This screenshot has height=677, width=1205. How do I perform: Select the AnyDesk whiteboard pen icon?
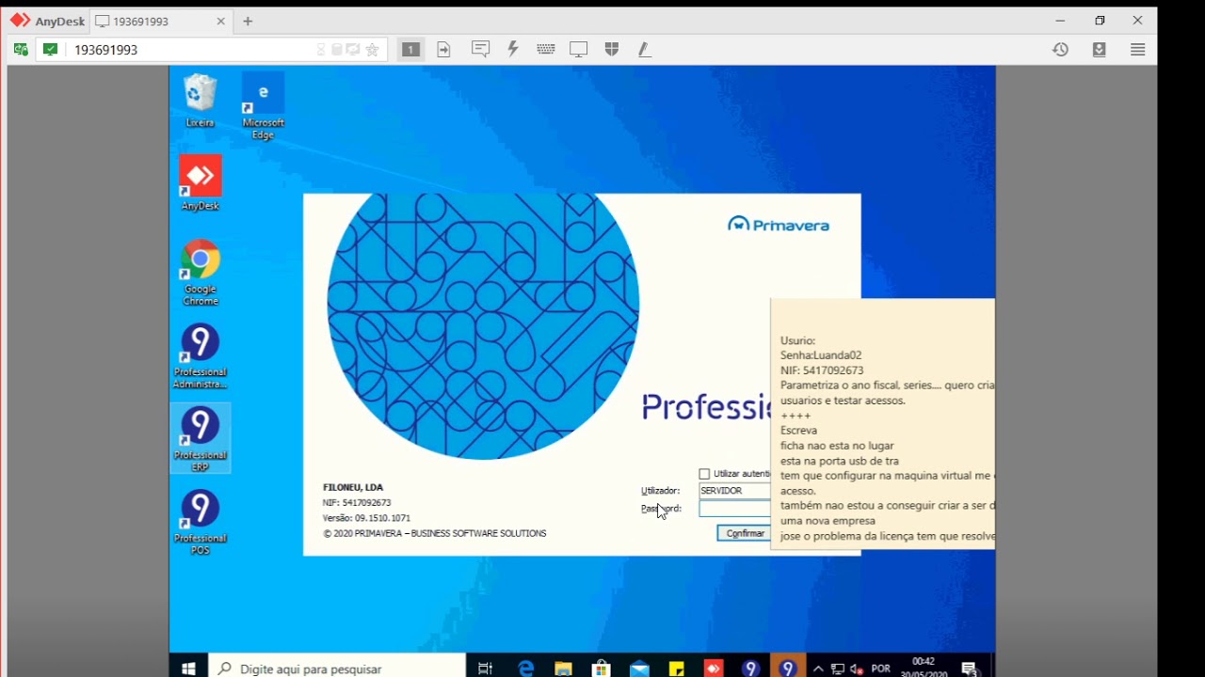(645, 49)
